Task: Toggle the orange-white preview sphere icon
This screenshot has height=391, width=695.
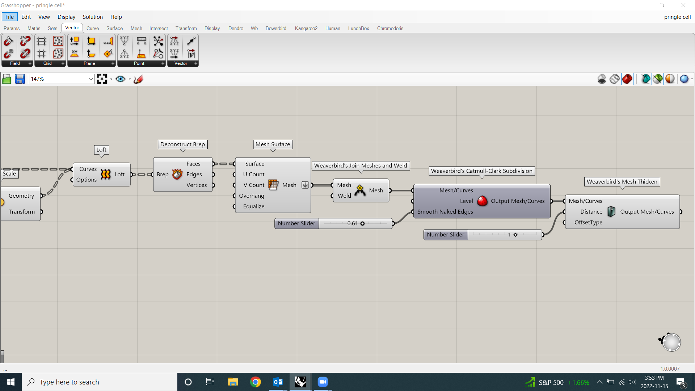Action: 670,79
